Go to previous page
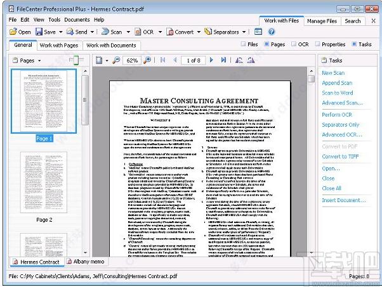 click(x=175, y=60)
